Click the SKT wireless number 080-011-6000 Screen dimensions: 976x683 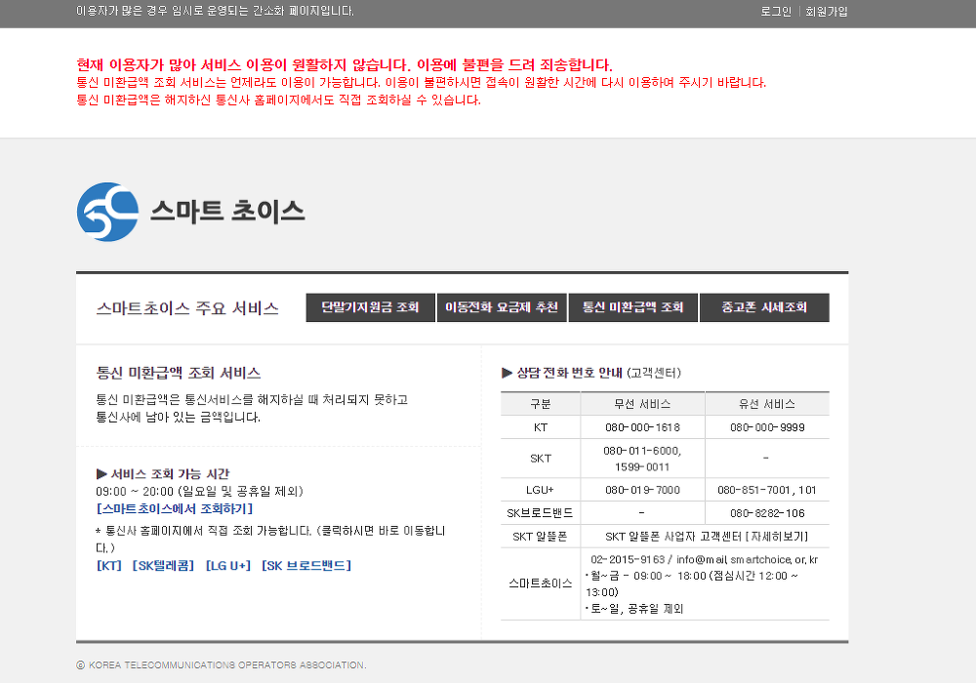[641, 451]
